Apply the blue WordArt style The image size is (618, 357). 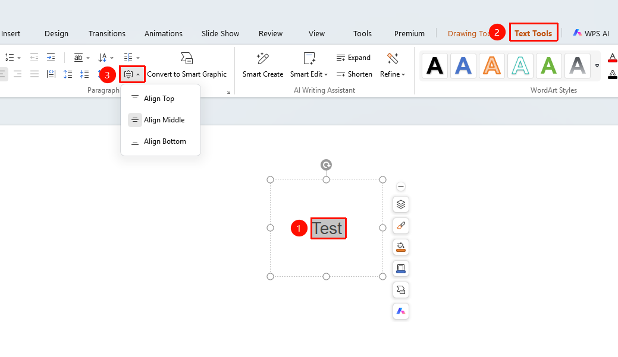click(463, 66)
